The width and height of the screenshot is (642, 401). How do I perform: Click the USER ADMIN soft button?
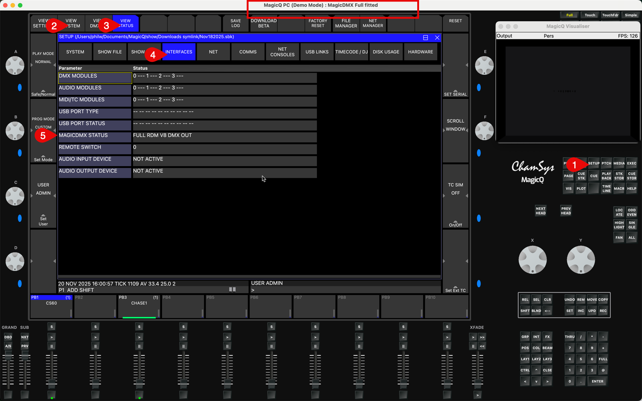[x=43, y=196]
